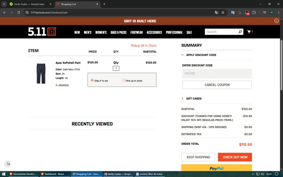
Task: Click the order total $112.50
Action: pos(245,144)
